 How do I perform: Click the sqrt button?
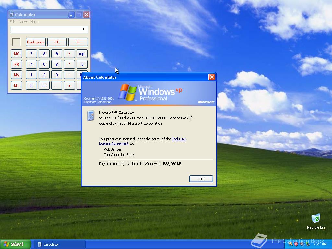pyautogui.click(x=82, y=54)
